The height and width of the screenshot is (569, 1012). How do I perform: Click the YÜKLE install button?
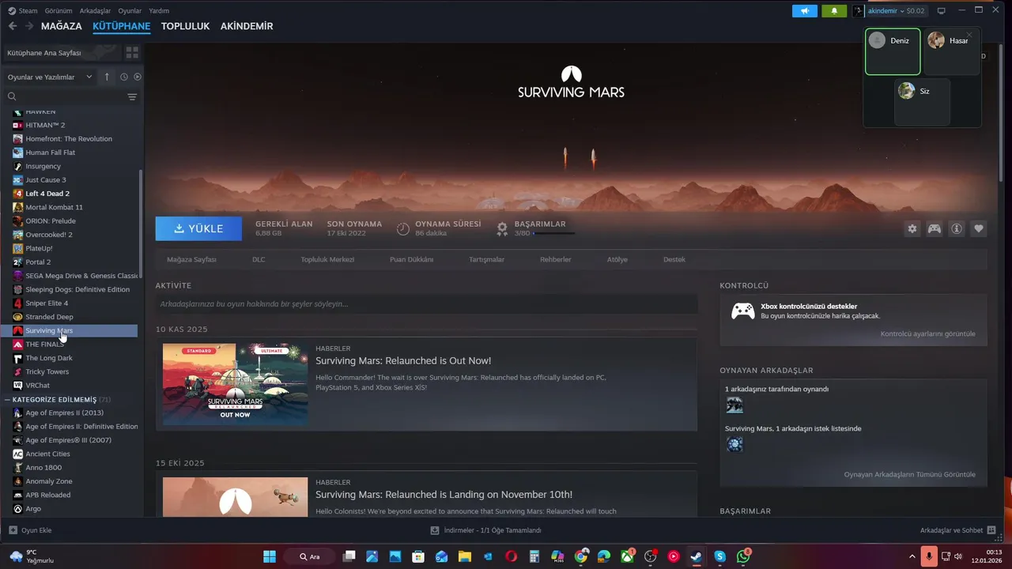tap(198, 228)
